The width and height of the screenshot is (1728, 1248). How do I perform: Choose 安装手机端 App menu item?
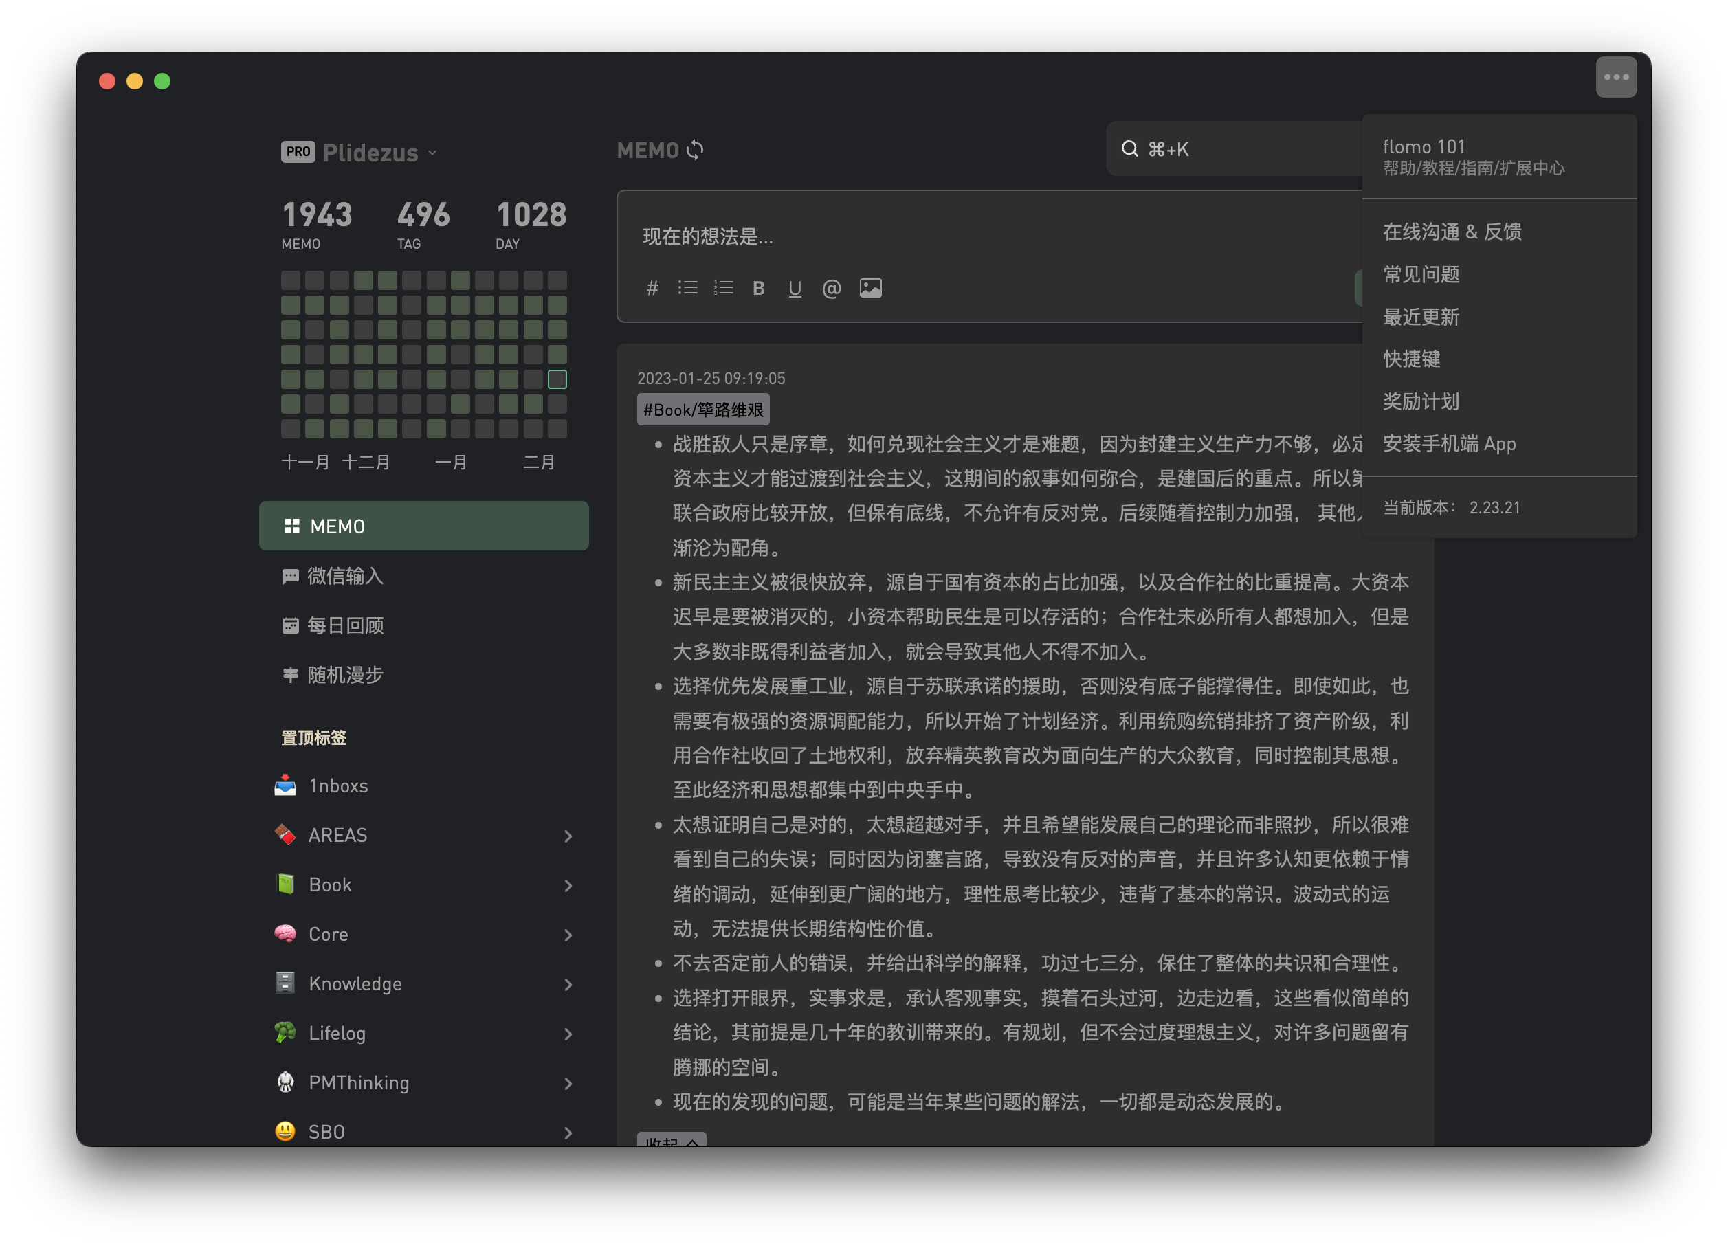(x=1498, y=443)
